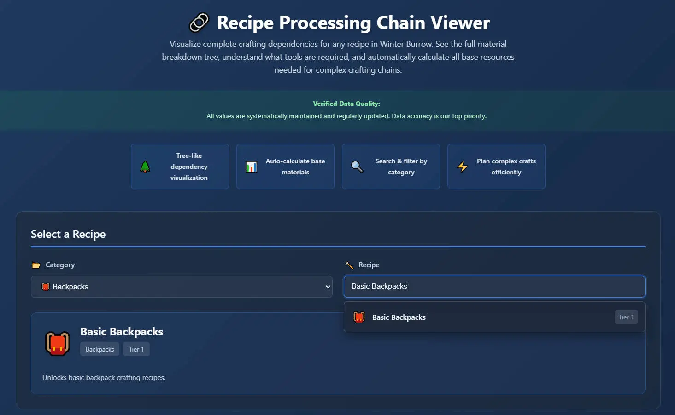Click the bar chart auto-calculate icon
This screenshot has width=675, height=415.
tap(251, 166)
